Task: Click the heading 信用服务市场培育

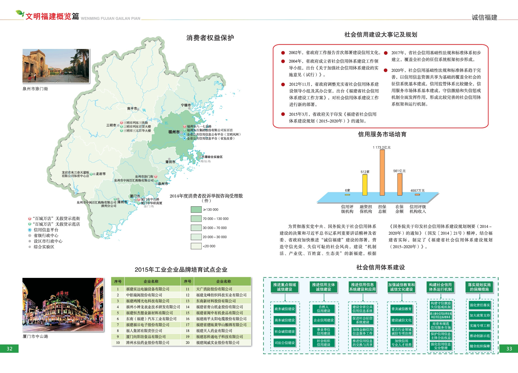Action: [382, 134]
